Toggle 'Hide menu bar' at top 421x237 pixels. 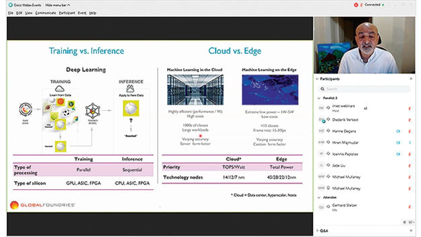(x=57, y=5)
